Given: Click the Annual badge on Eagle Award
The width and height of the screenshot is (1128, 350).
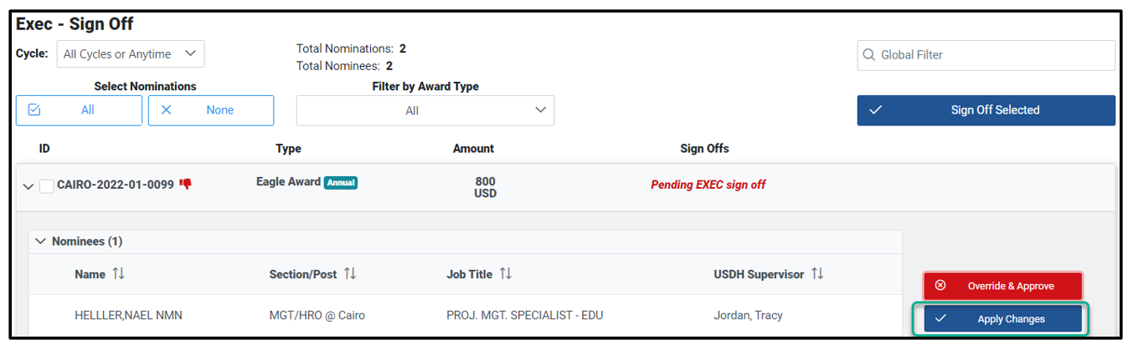Looking at the screenshot, I should click(x=341, y=182).
